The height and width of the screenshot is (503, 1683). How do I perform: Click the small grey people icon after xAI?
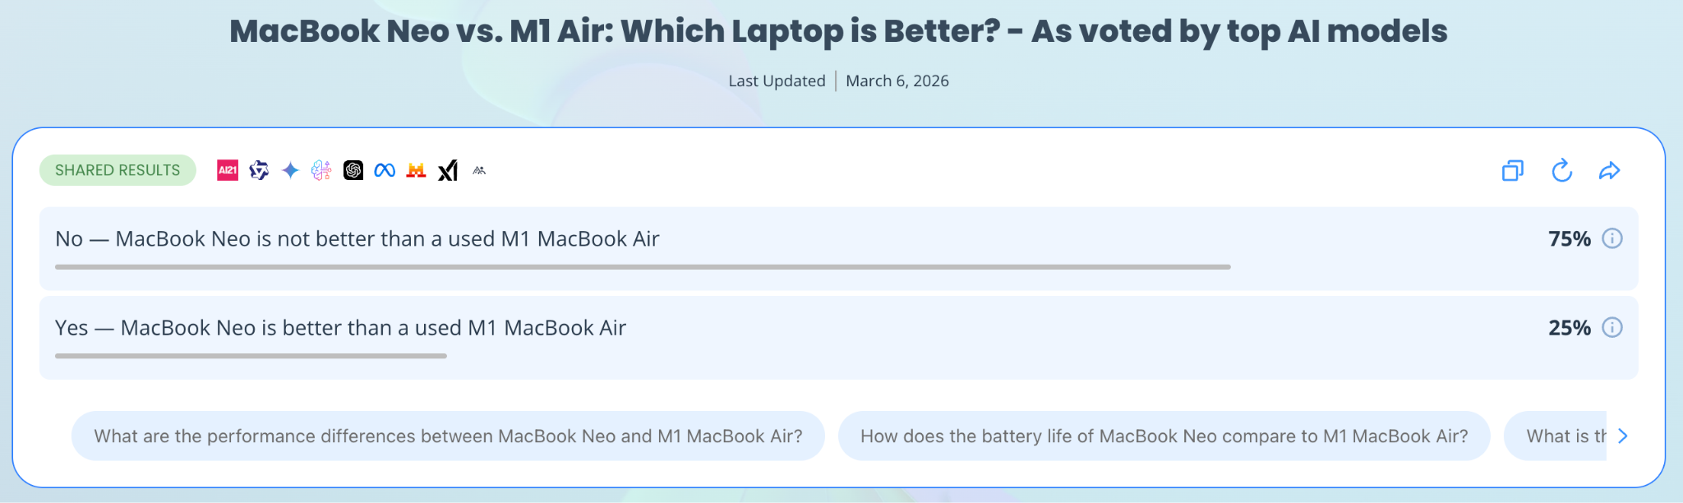479,170
